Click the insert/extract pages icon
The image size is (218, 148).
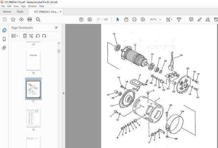point(31,36)
